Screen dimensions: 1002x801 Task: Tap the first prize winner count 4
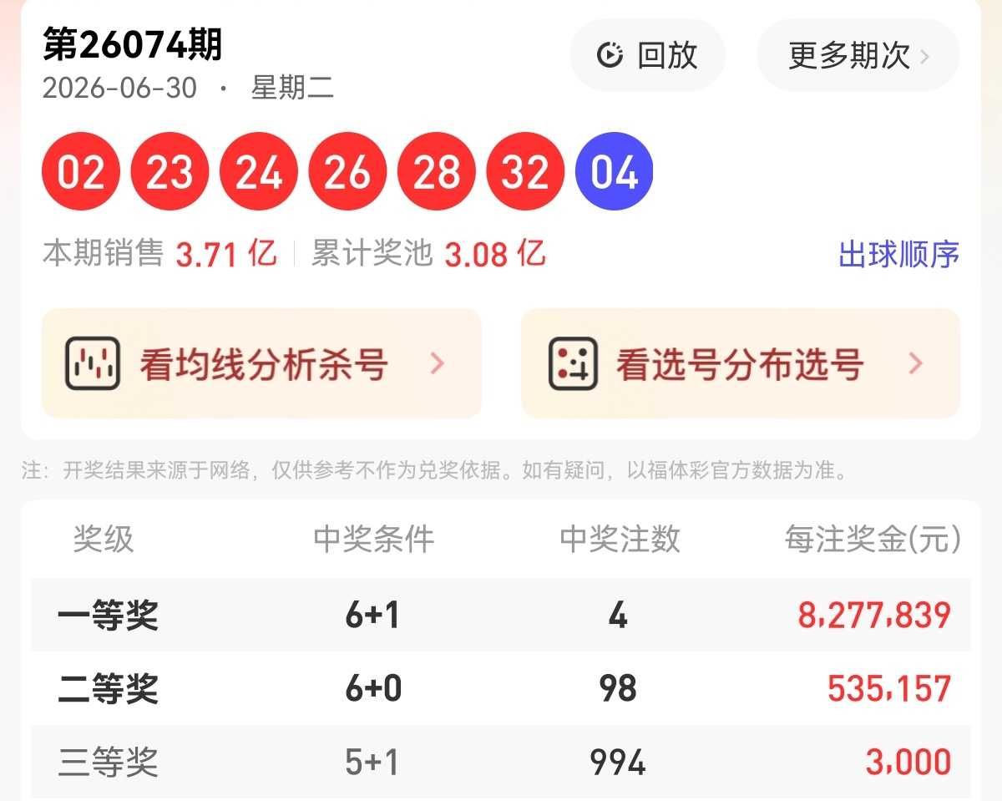click(x=618, y=616)
